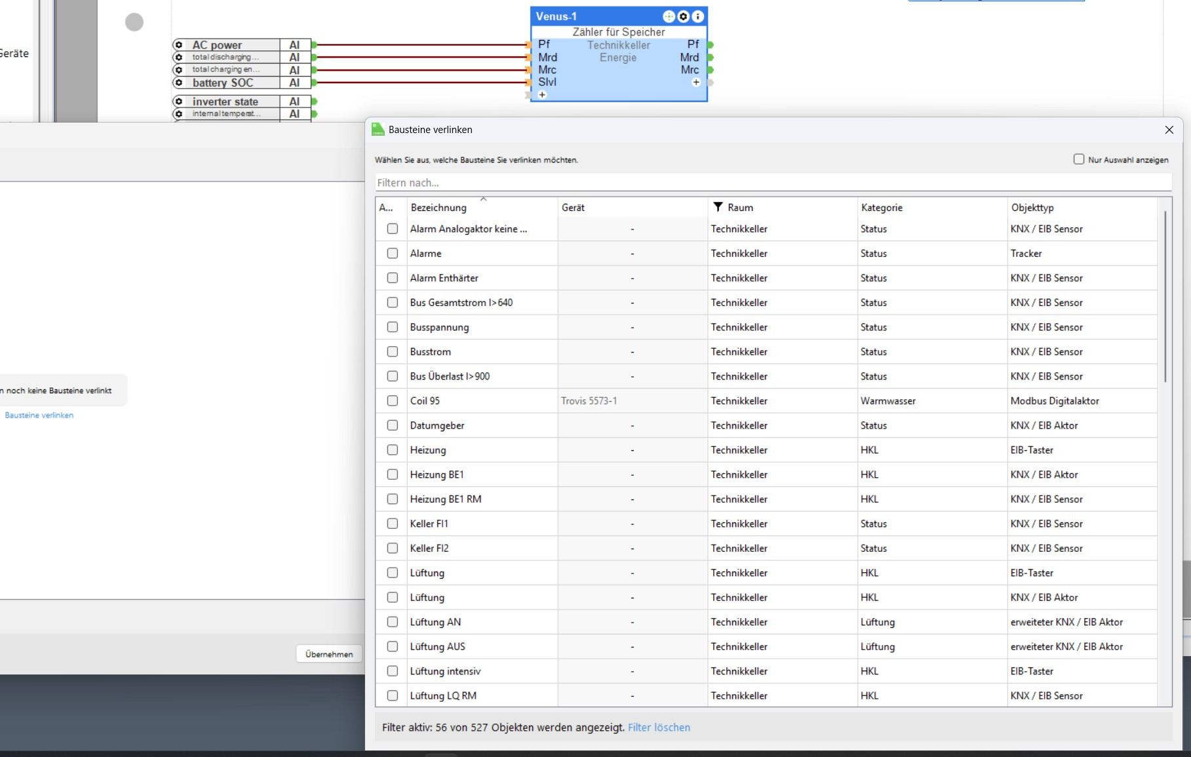The image size is (1191, 757).
Task: Check the Lüftung LQ RM checkbox
Action: coord(393,695)
